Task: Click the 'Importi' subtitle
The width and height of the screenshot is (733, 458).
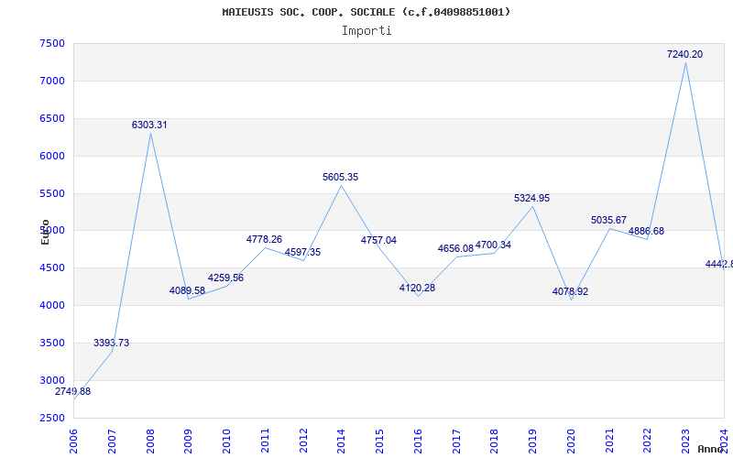Action: point(366,31)
